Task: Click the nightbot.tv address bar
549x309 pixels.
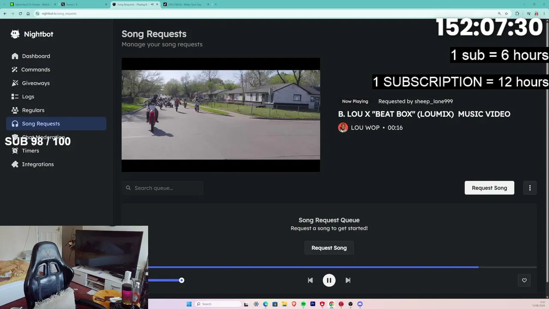Action: click(x=272, y=13)
